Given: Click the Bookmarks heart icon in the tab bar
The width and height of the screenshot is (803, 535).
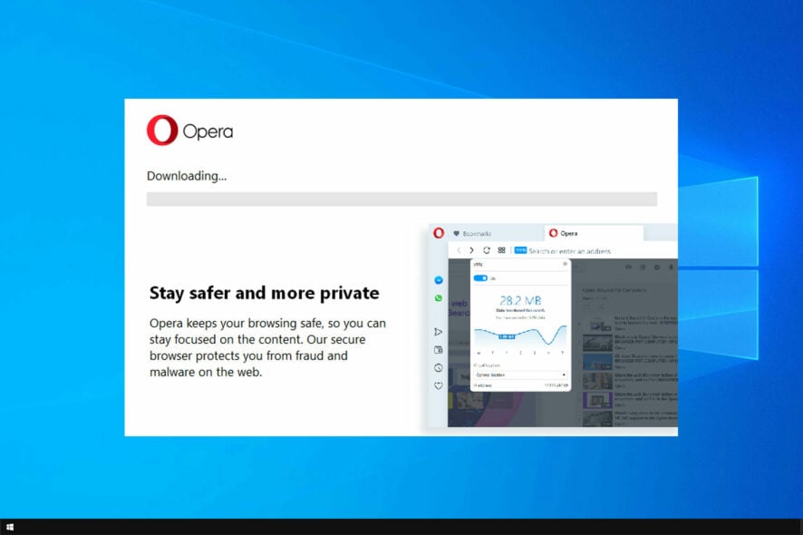Looking at the screenshot, I should tap(456, 234).
